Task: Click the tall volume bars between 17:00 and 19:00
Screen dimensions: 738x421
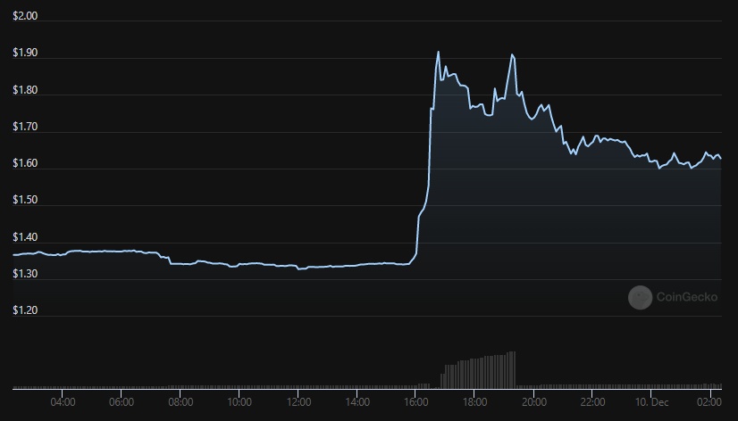Action: [x=478, y=370]
